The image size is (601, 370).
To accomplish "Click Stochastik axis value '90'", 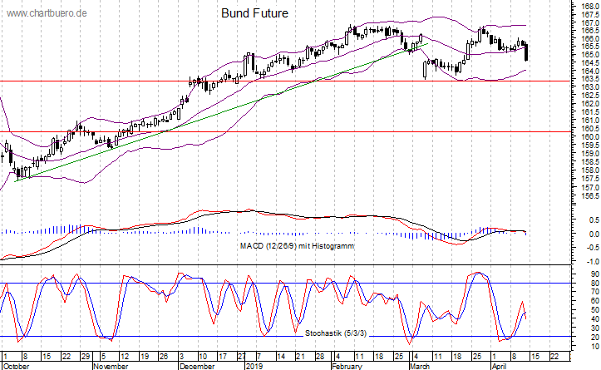I will [x=595, y=274].
